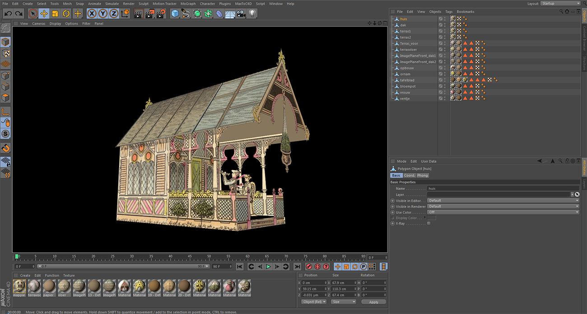The height and width of the screenshot is (314, 587).
Task: Add a Light object bulb icon
Action: click(x=252, y=14)
